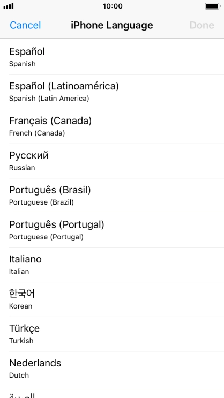Screen dimensions: 224x398
Task: Pick Nederlands (Dutch) from the list
Action: [112, 369]
